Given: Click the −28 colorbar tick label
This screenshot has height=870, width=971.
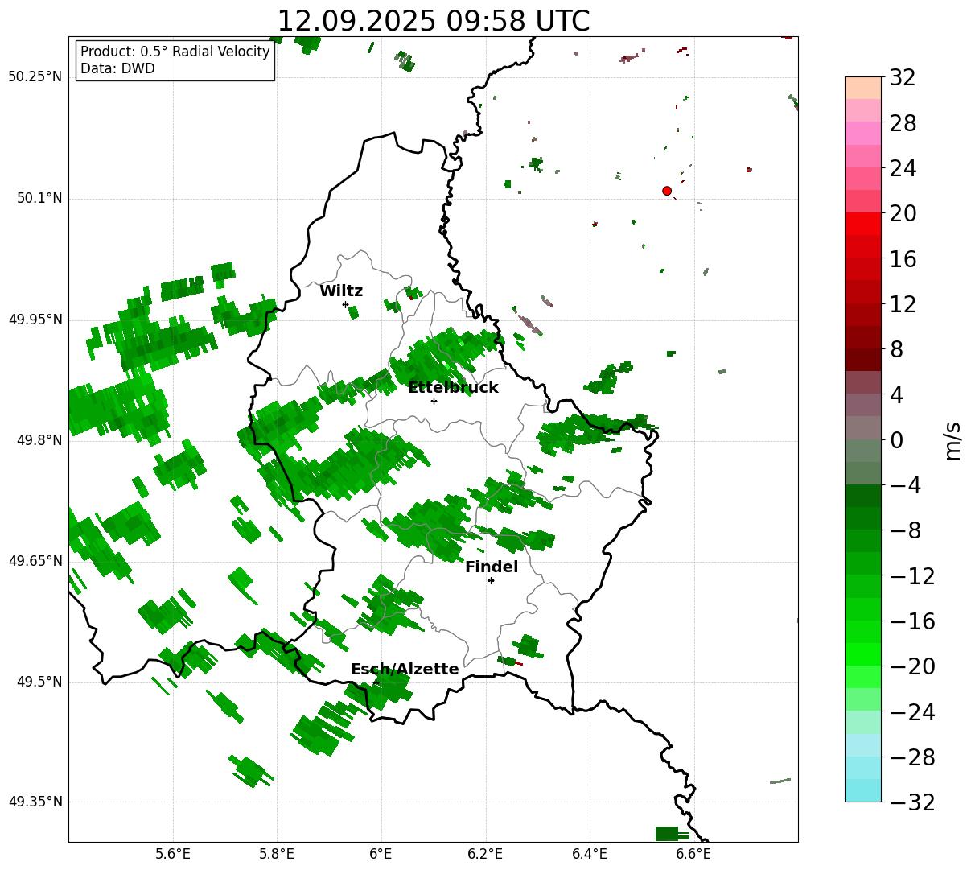Looking at the screenshot, I should [912, 757].
